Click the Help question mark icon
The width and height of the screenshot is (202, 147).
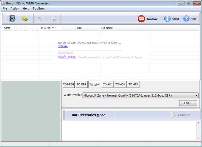[186, 19]
